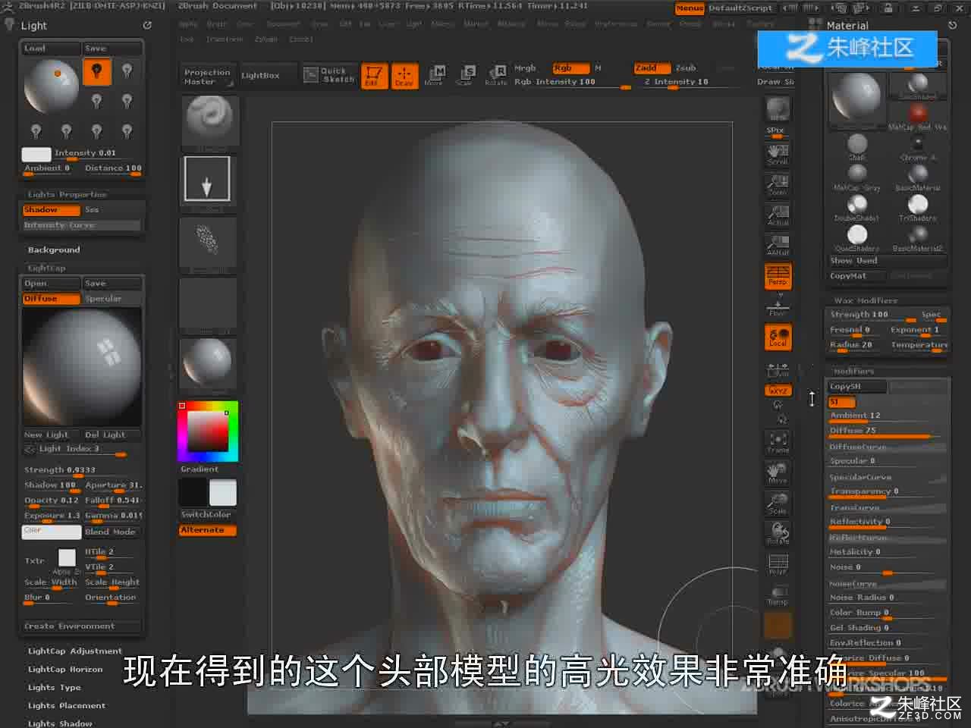The width and height of the screenshot is (971, 728).
Task: Switch LightCap to Specular
Action: 112,299
